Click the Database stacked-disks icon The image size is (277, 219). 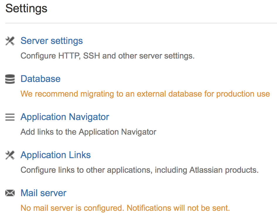pos(10,79)
